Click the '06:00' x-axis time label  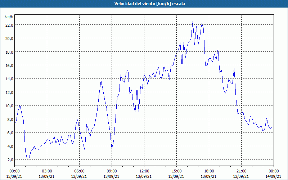click(x=79, y=171)
